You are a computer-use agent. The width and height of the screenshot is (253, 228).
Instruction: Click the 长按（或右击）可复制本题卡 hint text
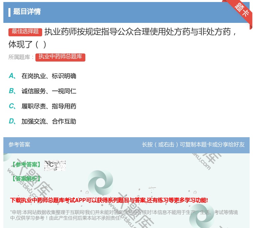pyautogui.click(x=193, y=145)
